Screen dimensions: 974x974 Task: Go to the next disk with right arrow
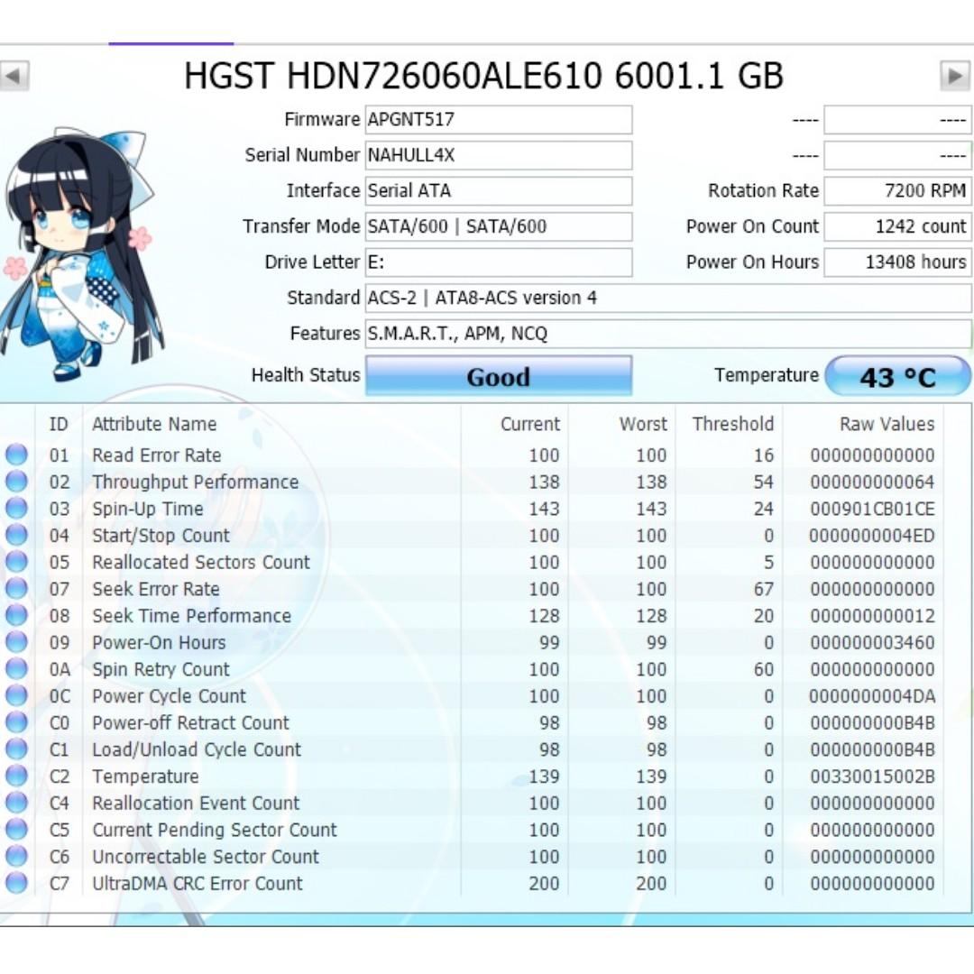coord(955,76)
